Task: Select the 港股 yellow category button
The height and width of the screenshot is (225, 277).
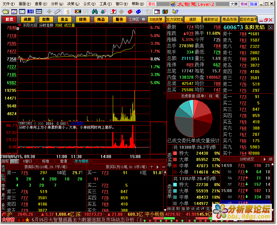Action: [28, 19]
